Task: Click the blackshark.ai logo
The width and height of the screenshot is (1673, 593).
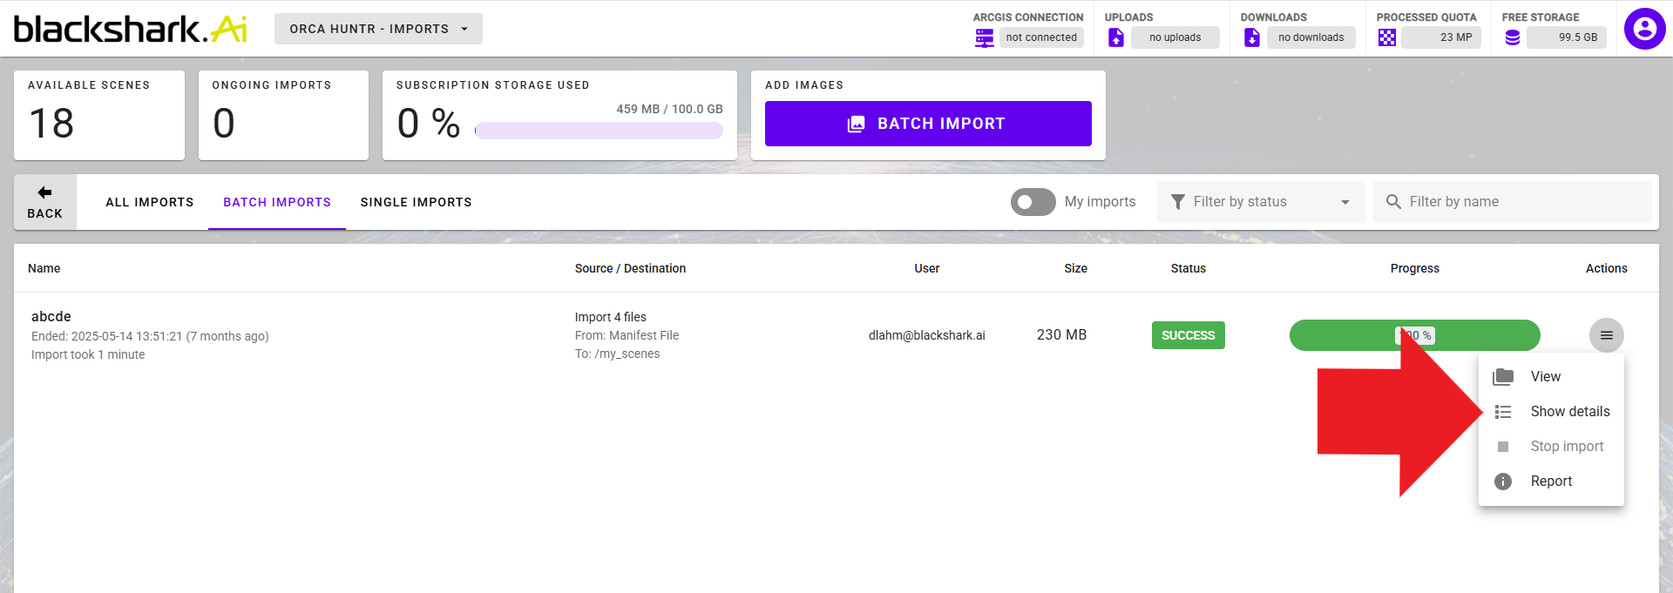Action: click(x=131, y=29)
